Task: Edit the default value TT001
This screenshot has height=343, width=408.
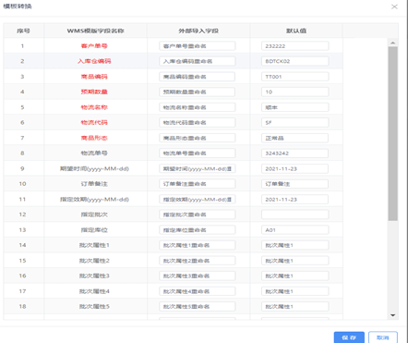Action: click(295, 77)
